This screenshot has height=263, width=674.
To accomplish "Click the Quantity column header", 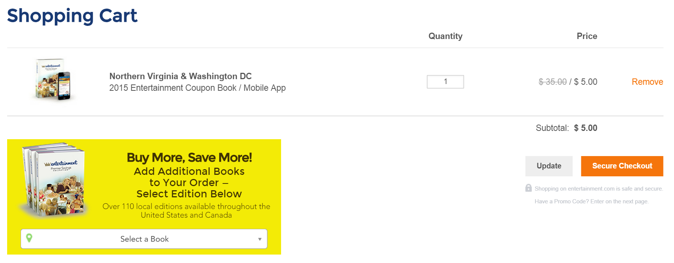I will pyautogui.click(x=445, y=36).
